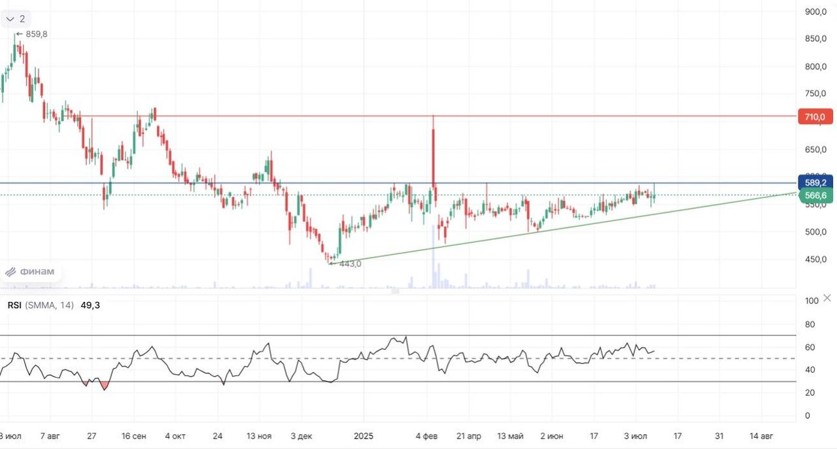
Task: Click the 4 фев date on time axis
Action: click(x=426, y=436)
